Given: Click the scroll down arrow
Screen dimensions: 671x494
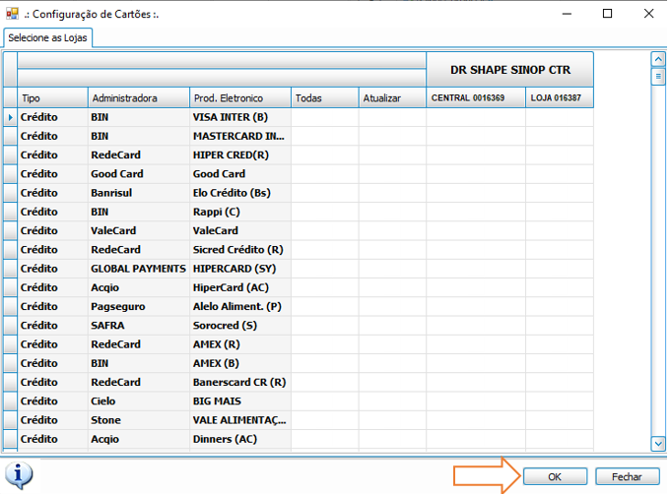Looking at the screenshot, I should tap(658, 444).
